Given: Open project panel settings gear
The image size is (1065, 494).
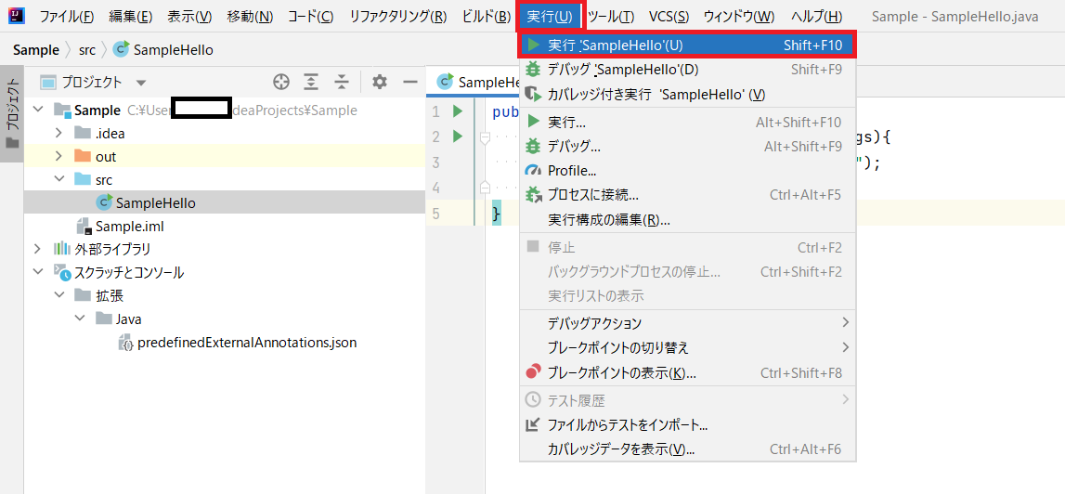Looking at the screenshot, I should (x=379, y=82).
